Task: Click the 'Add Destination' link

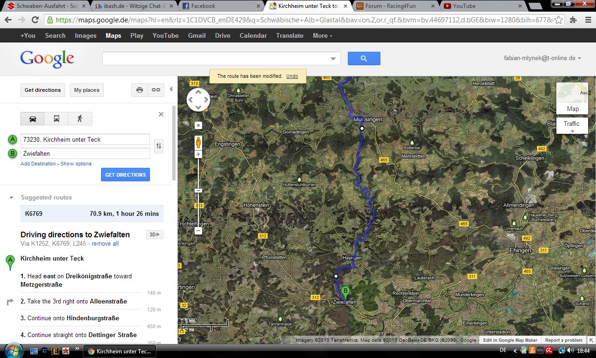Action: click(x=38, y=164)
